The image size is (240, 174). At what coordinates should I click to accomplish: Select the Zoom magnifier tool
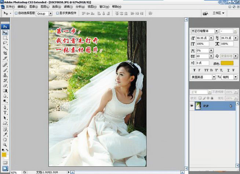5,144
